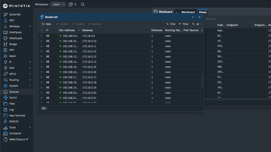Click the Route List vertical scrollbar

point(202,81)
